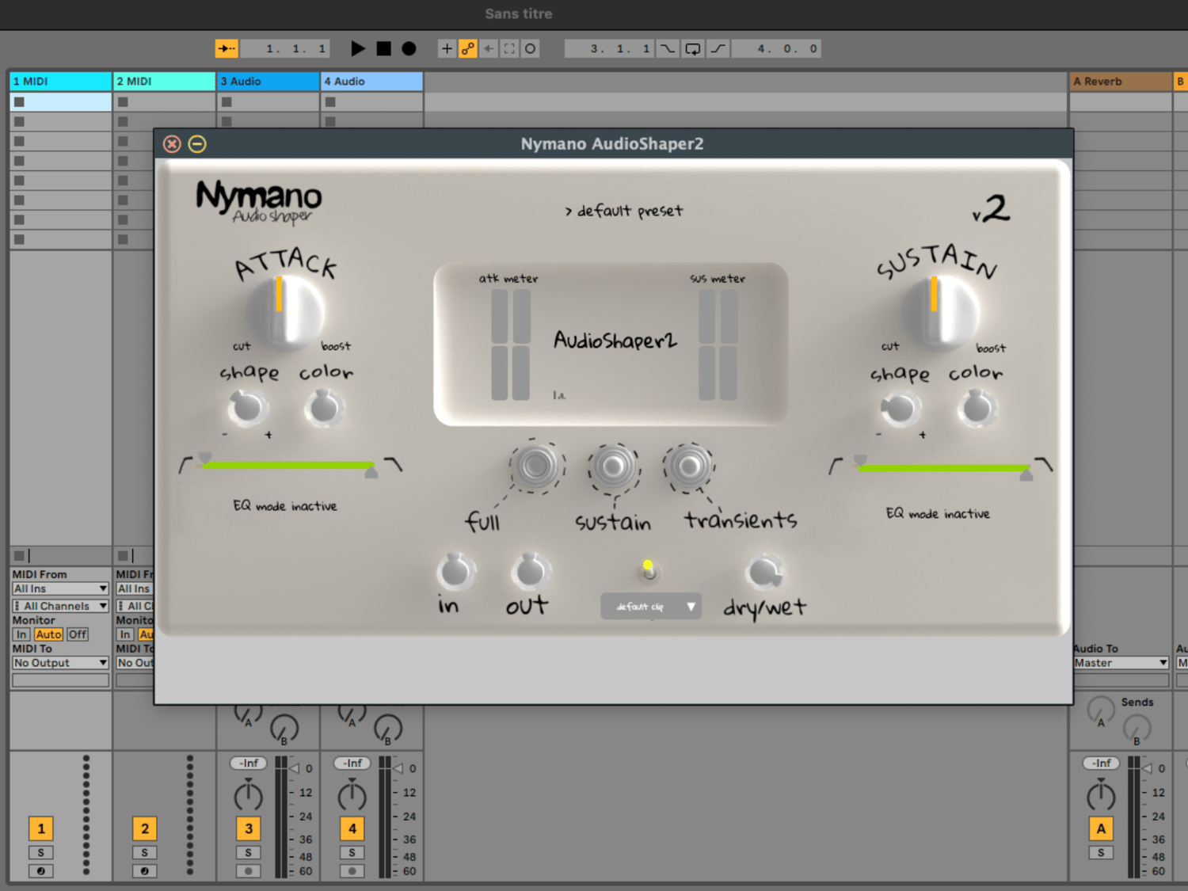Arm track 2 MIDI for recording
Viewport: 1188px width, 891px height.
[144, 870]
